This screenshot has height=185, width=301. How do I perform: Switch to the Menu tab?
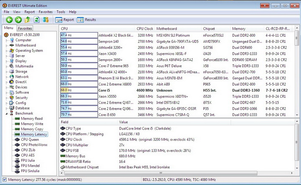pyautogui.click(x=9, y=28)
